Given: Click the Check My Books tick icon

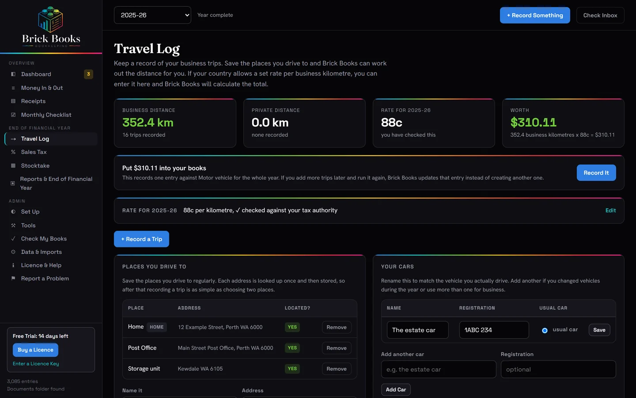Looking at the screenshot, I should (13, 239).
